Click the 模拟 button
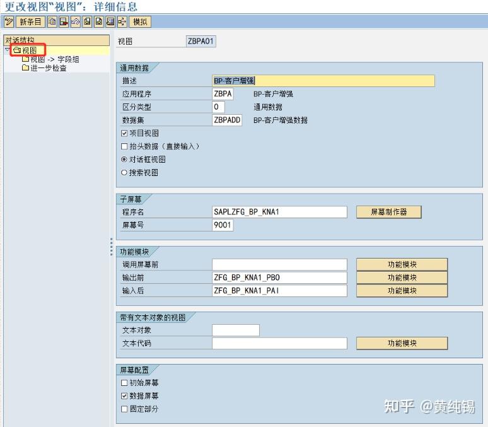Image resolution: width=488 pixels, height=427 pixels. [x=140, y=22]
